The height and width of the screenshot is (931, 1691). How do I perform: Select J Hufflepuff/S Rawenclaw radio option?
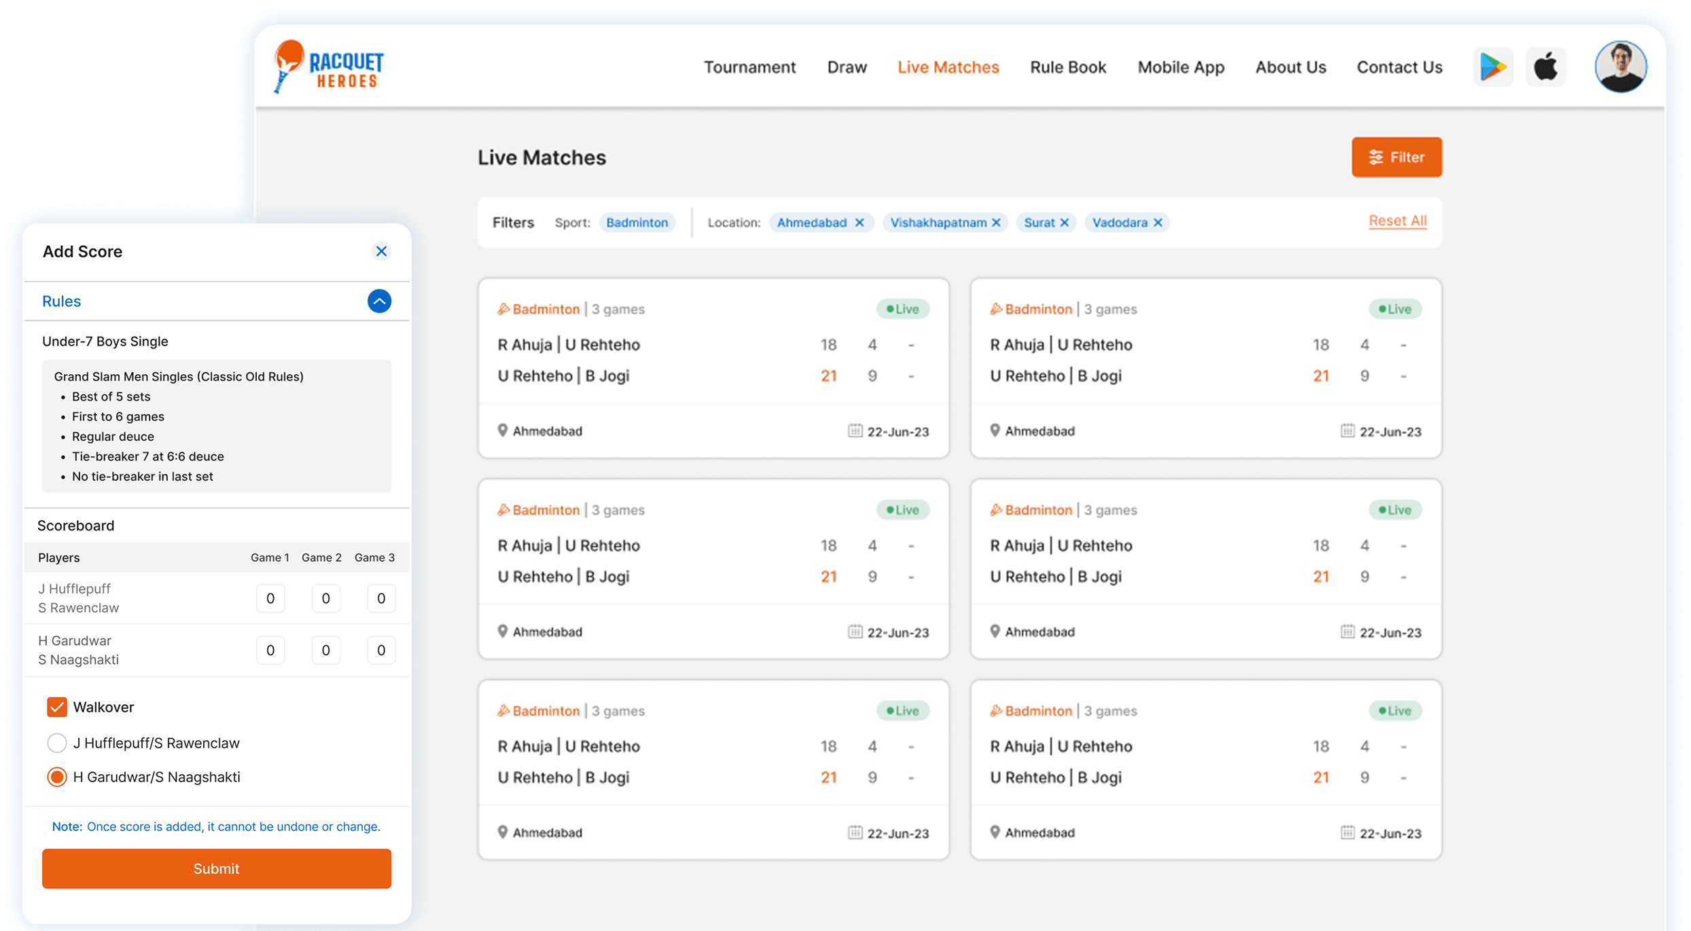pyautogui.click(x=57, y=743)
